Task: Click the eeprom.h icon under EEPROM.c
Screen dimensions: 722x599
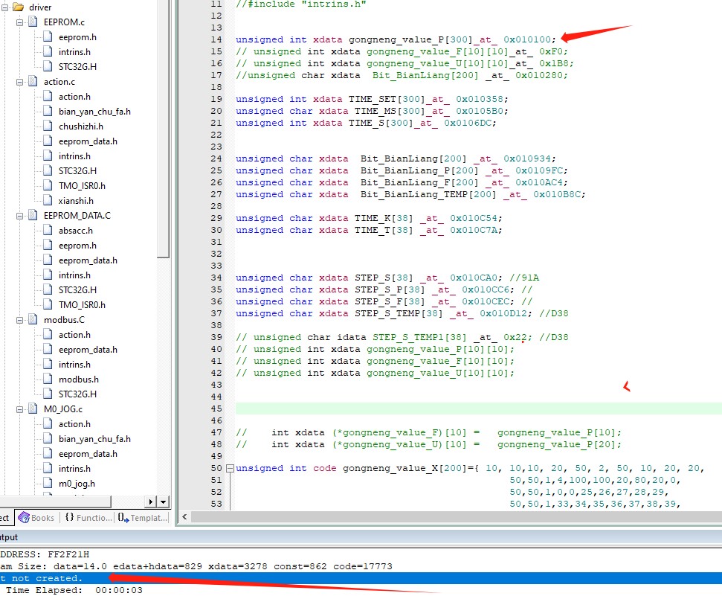Action: [x=48, y=37]
